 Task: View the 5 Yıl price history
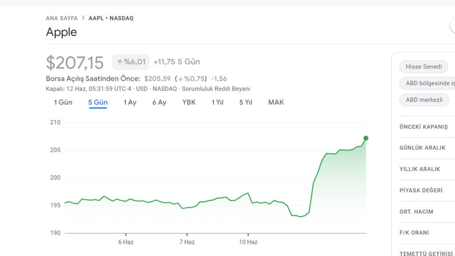[246, 102]
